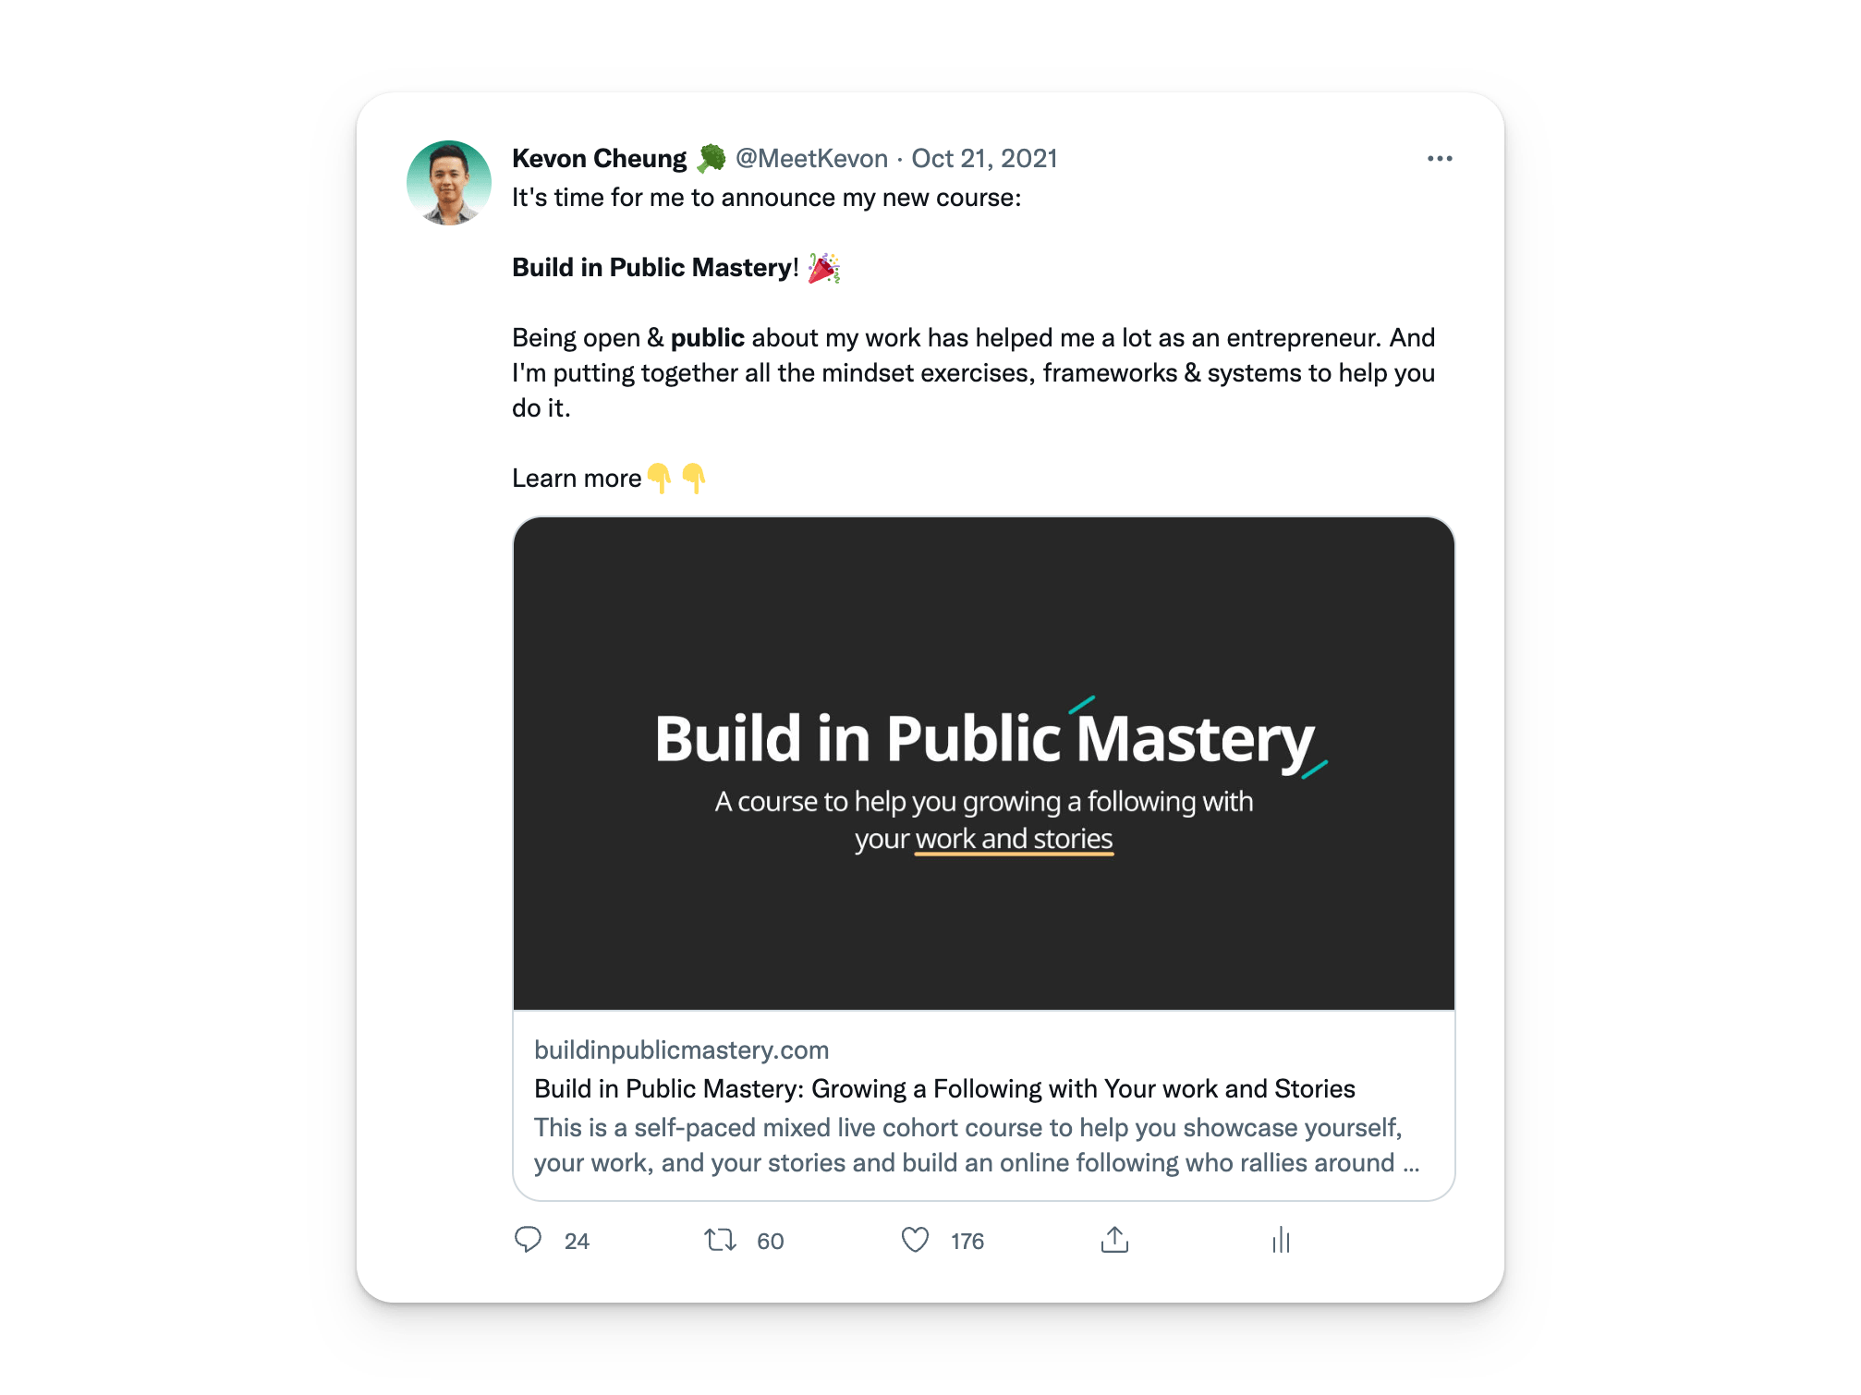The height and width of the screenshot is (1395, 1861).
Task: Open the Build in Public Mastery card image
Action: click(x=984, y=763)
